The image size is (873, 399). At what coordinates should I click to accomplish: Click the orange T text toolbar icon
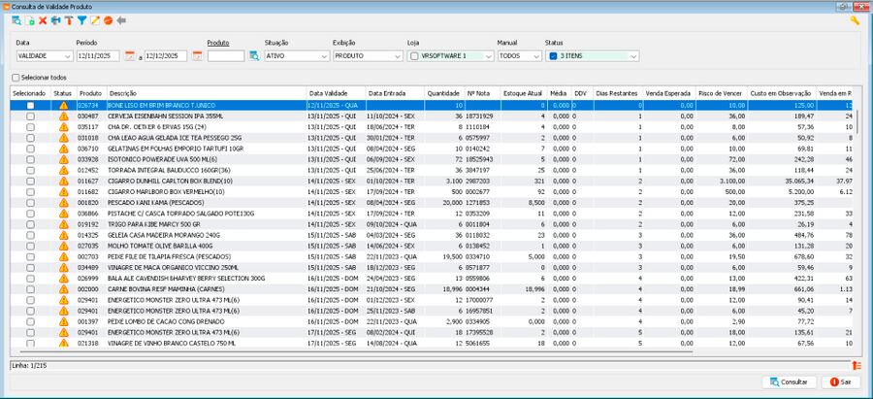[x=69, y=20]
